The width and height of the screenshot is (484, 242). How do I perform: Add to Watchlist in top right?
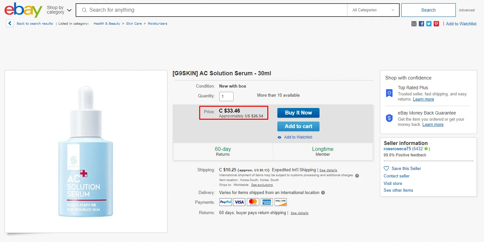(461, 24)
